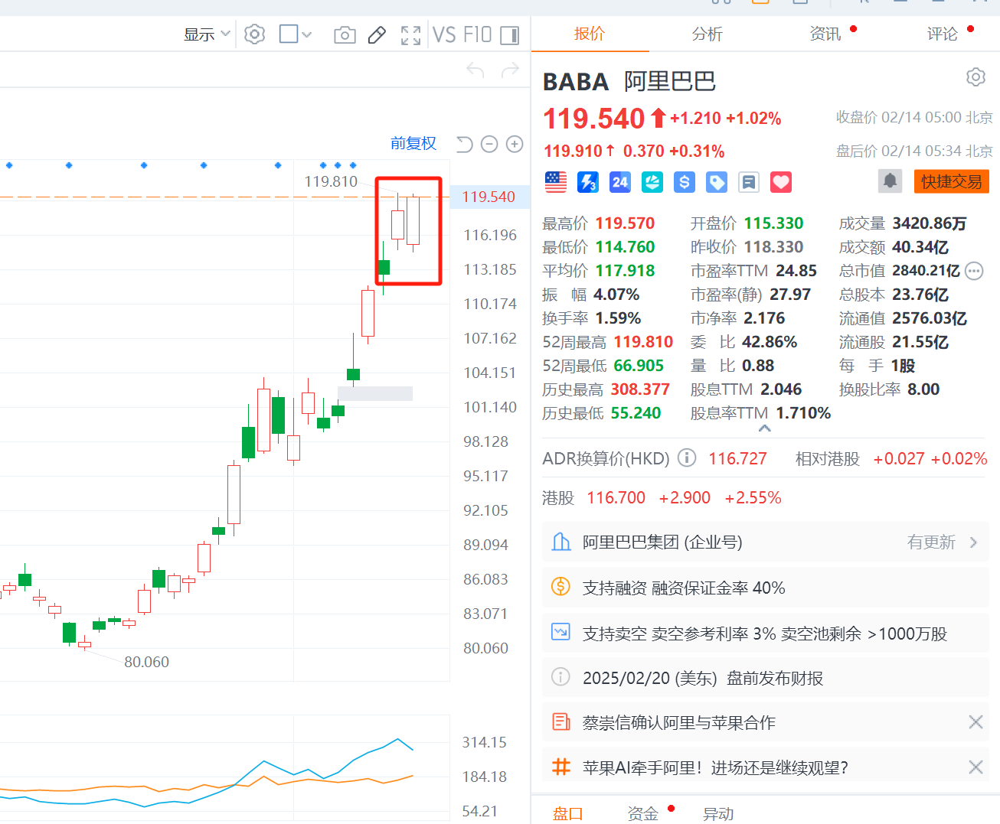The image size is (1000, 824).
Task: Click the note bookmark icon
Action: click(x=749, y=182)
